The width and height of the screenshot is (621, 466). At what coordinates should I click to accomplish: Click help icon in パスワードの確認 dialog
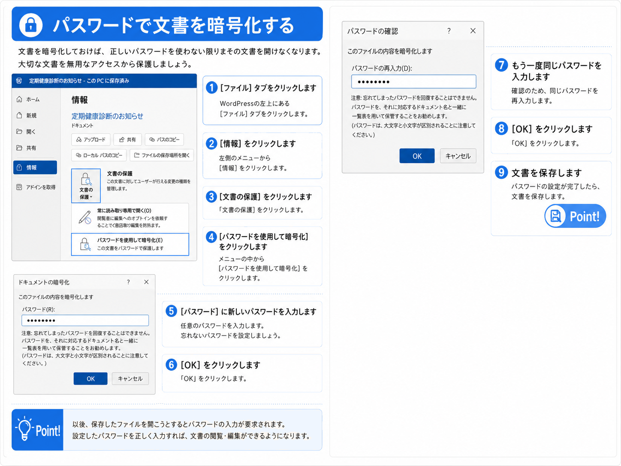(x=449, y=31)
